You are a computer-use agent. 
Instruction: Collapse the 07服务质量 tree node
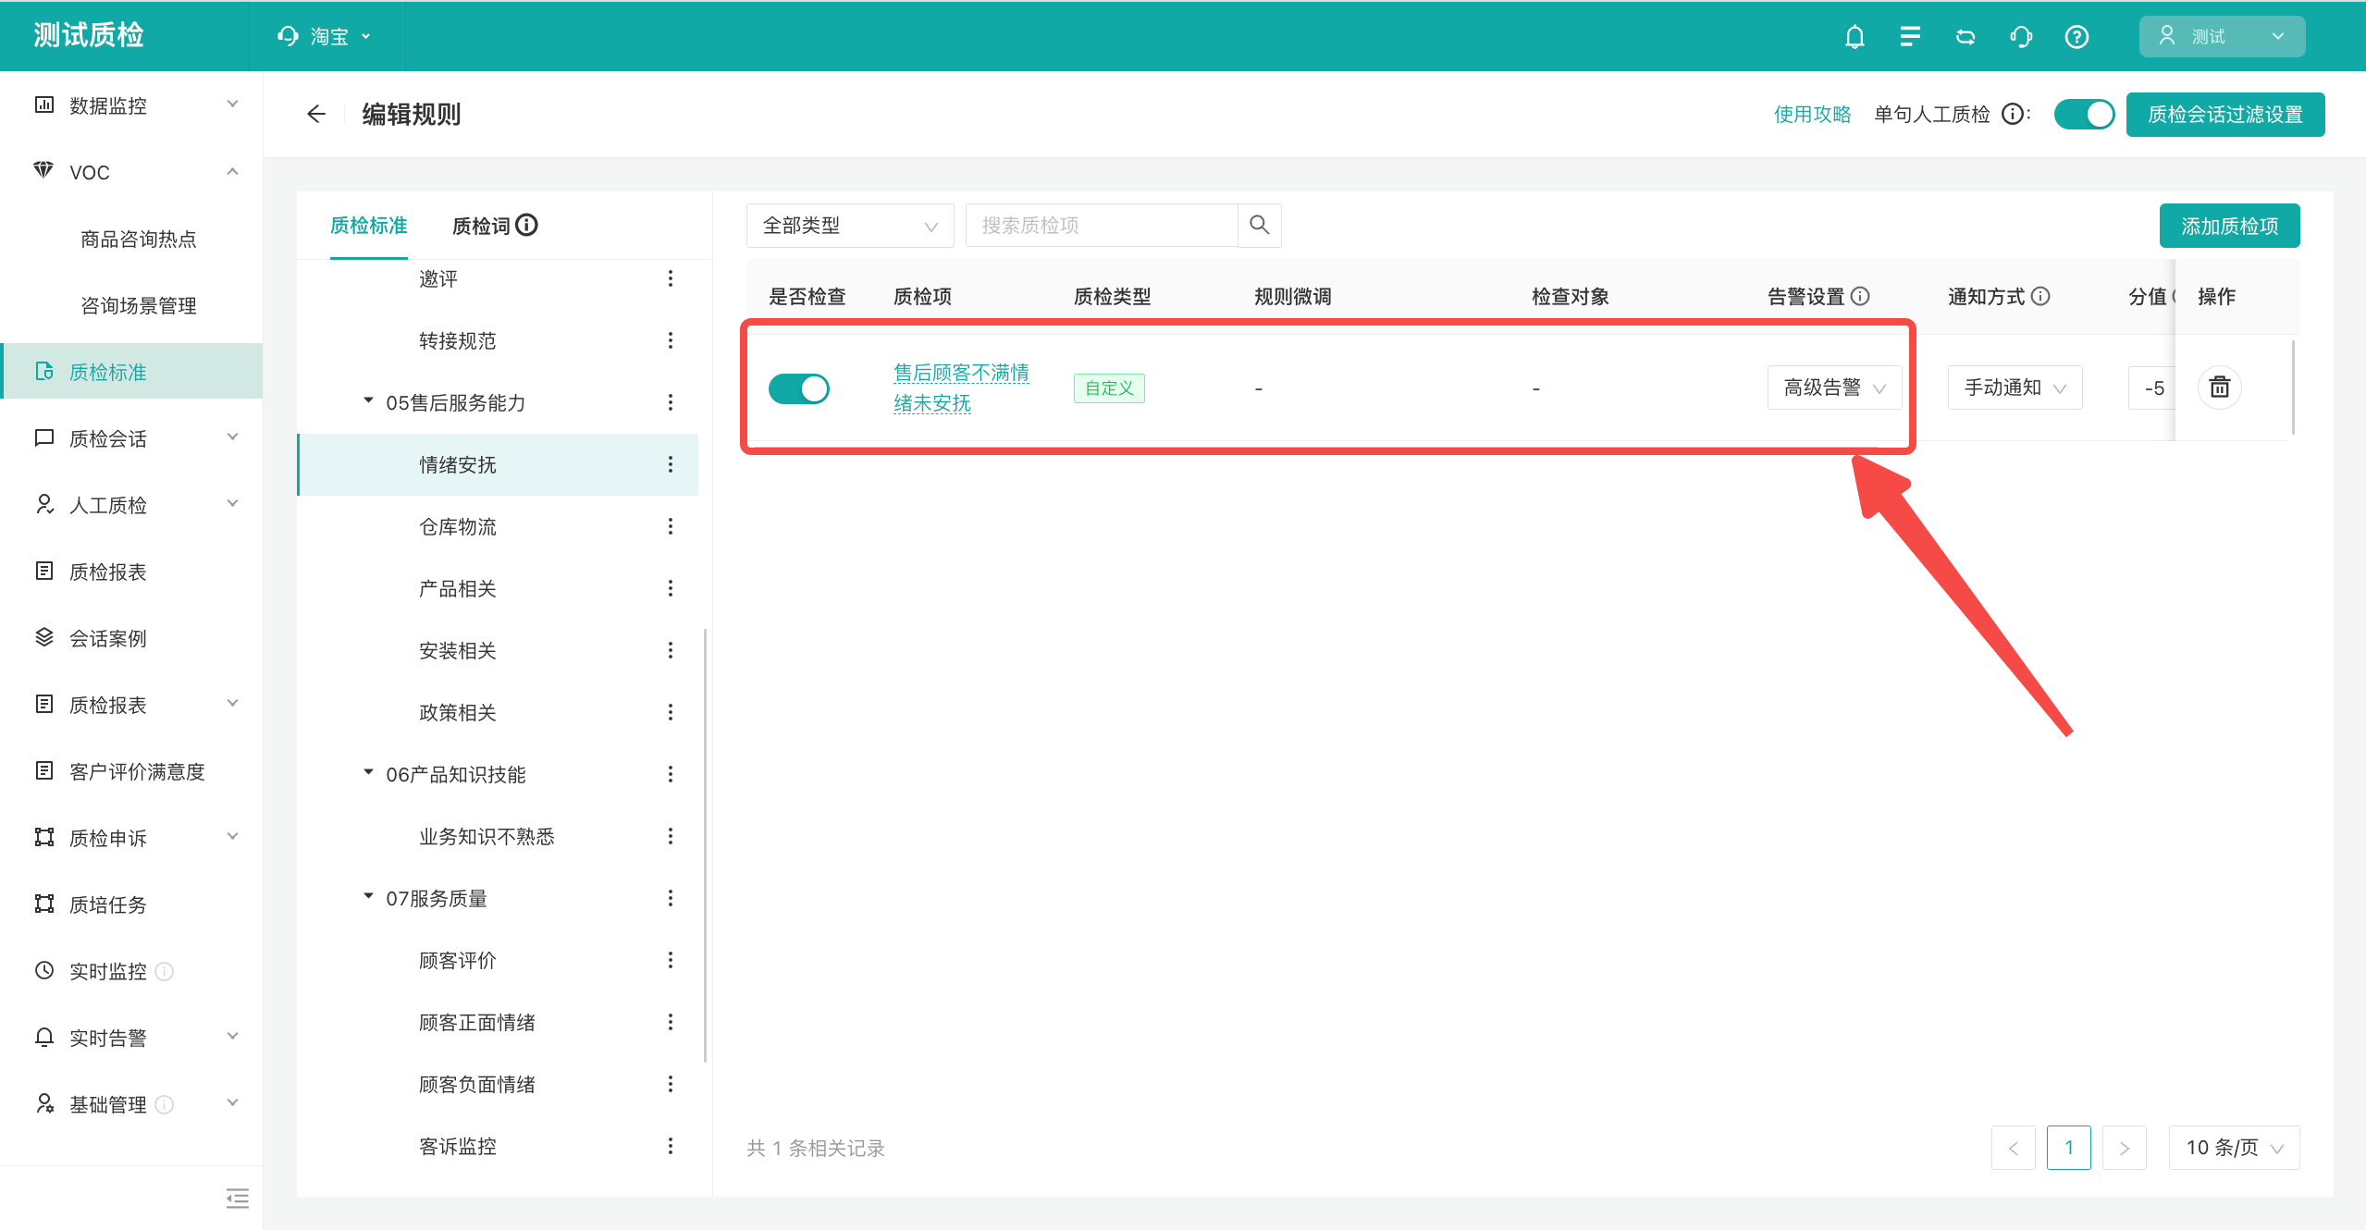368,897
